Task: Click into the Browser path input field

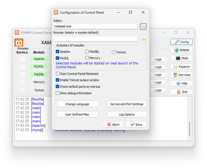Action: [x=96, y=39]
